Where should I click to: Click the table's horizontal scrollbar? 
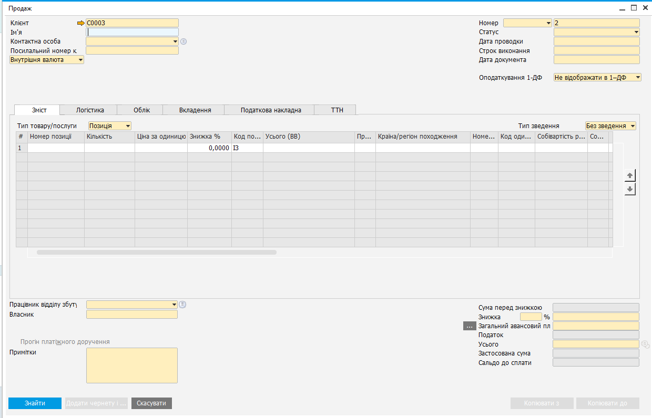pyautogui.click(x=156, y=253)
